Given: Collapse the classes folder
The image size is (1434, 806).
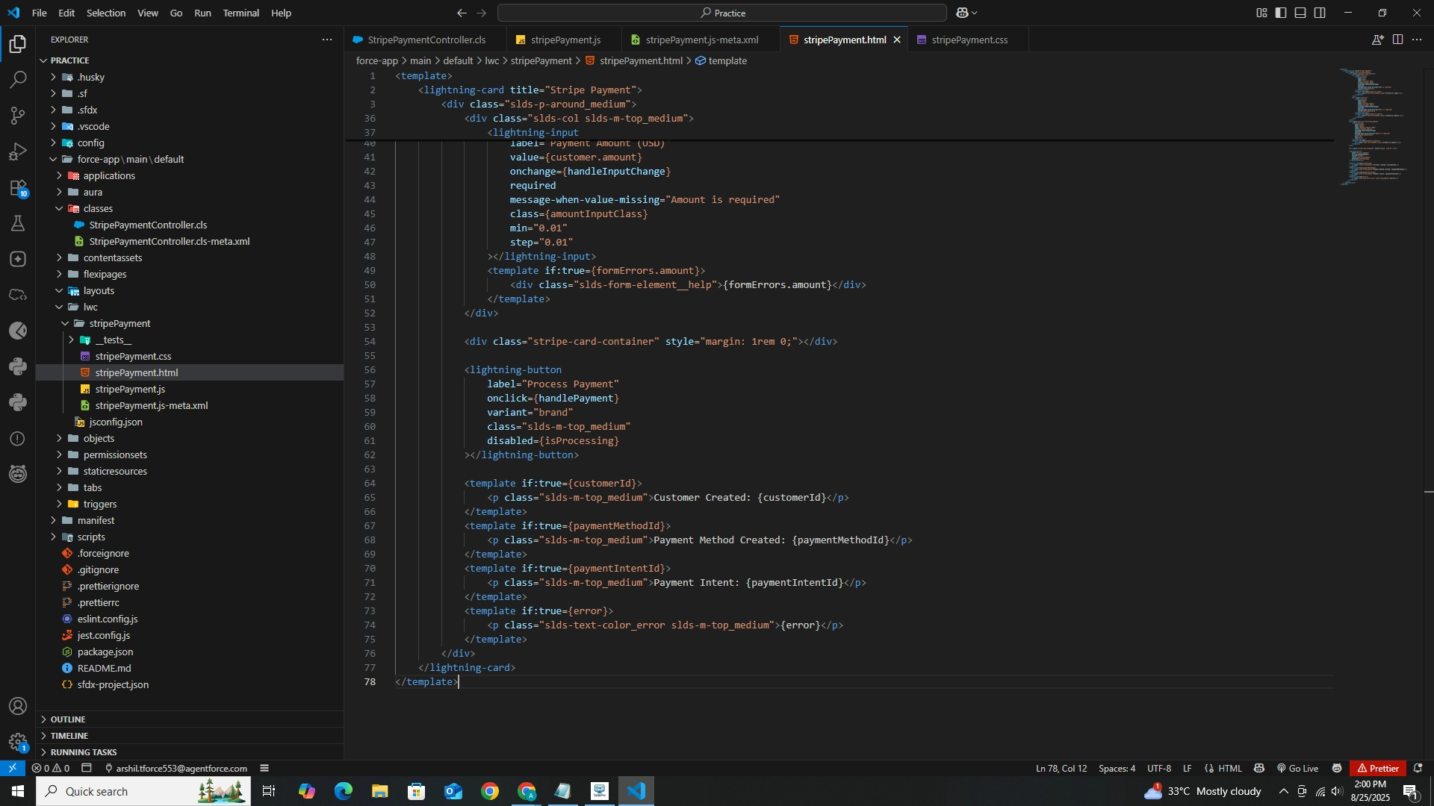Looking at the screenshot, I should [x=98, y=209].
